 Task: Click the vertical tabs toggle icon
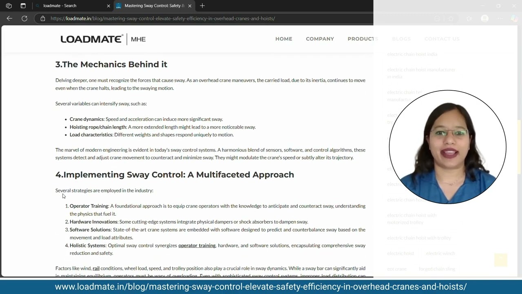(x=23, y=6)
